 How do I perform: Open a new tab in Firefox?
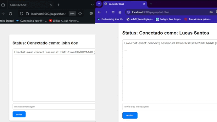58,5
